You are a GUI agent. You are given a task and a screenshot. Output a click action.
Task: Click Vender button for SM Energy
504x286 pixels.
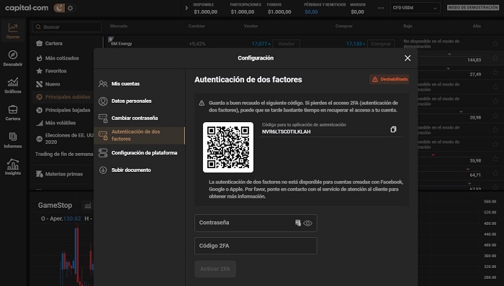coord(287,44)
